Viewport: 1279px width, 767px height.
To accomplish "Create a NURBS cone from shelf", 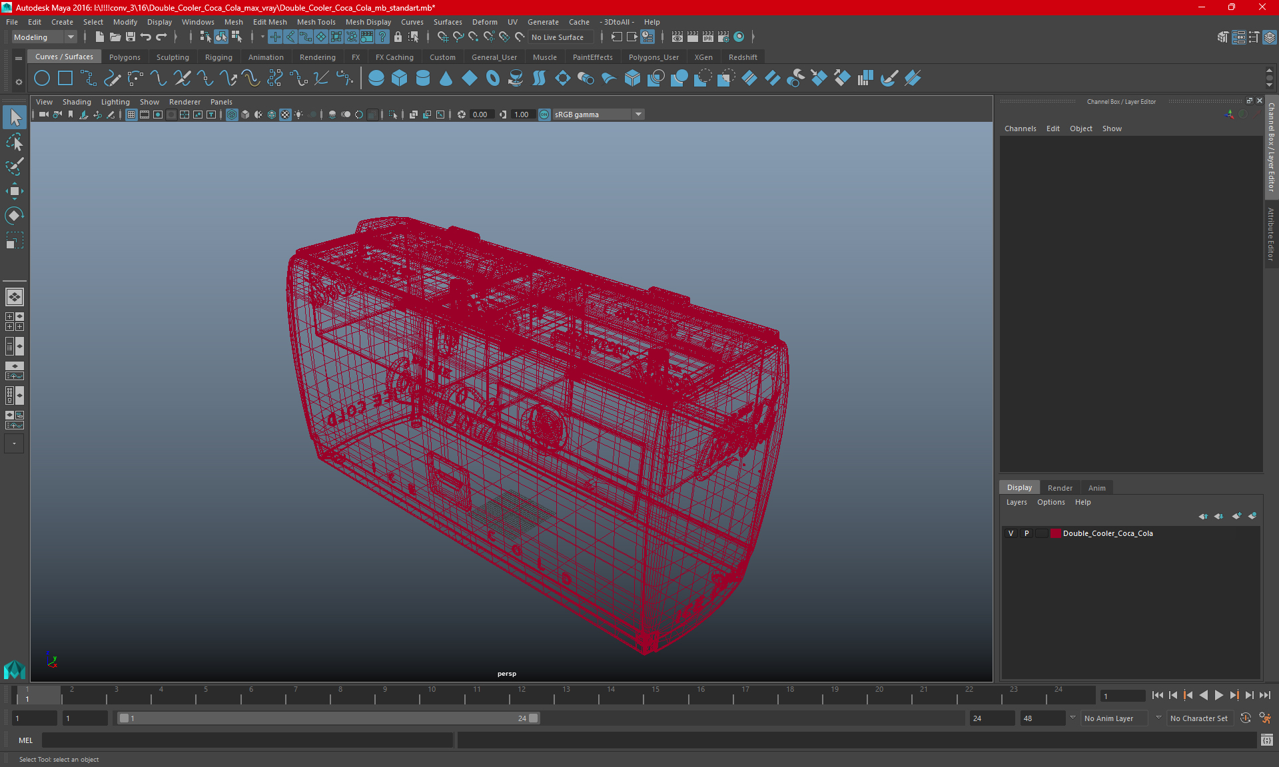I will pyautogui.click(x=446, y=79).
